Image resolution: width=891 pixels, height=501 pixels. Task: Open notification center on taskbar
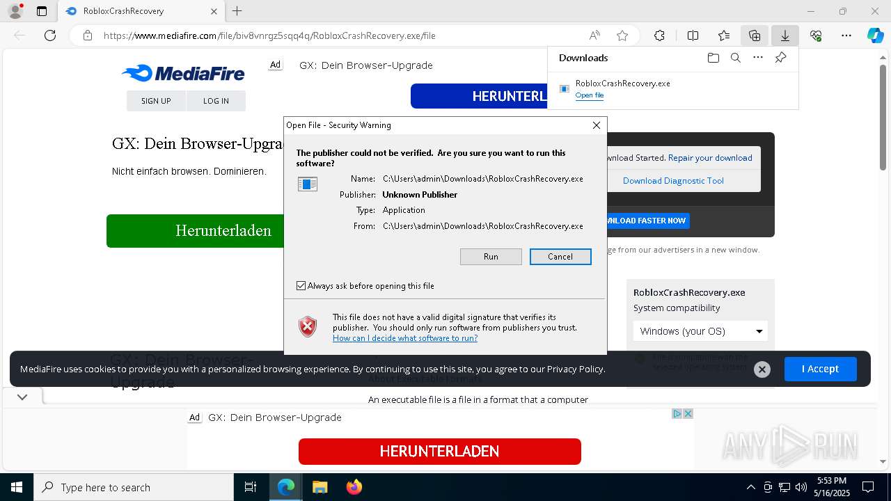pyautogui.click(x=868, y=487)
